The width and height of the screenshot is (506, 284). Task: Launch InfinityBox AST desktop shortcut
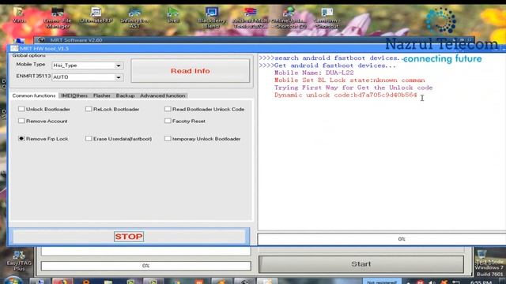(134, 17)
